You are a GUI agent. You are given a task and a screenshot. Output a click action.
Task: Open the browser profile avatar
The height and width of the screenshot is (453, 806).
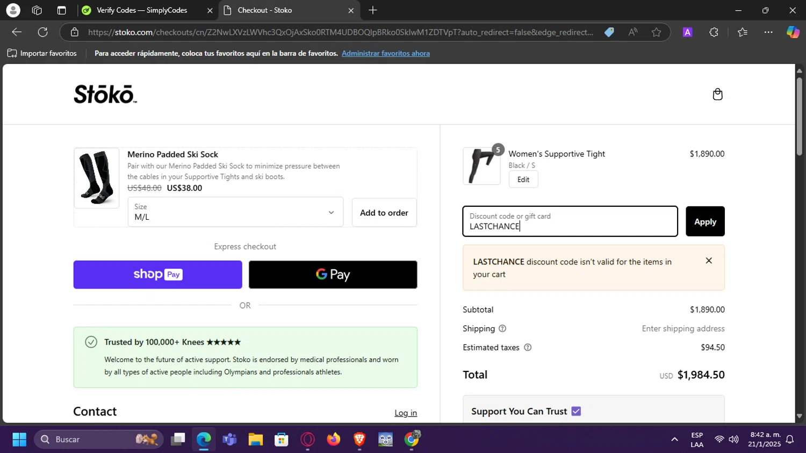point(13,10)
